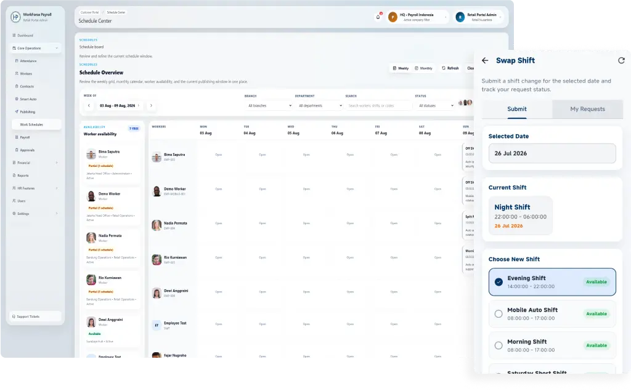The image size is (631, 391).
Task: Open the Retail Portal Admin account menu
Action: pyautogui.click(x=479, y=17)
